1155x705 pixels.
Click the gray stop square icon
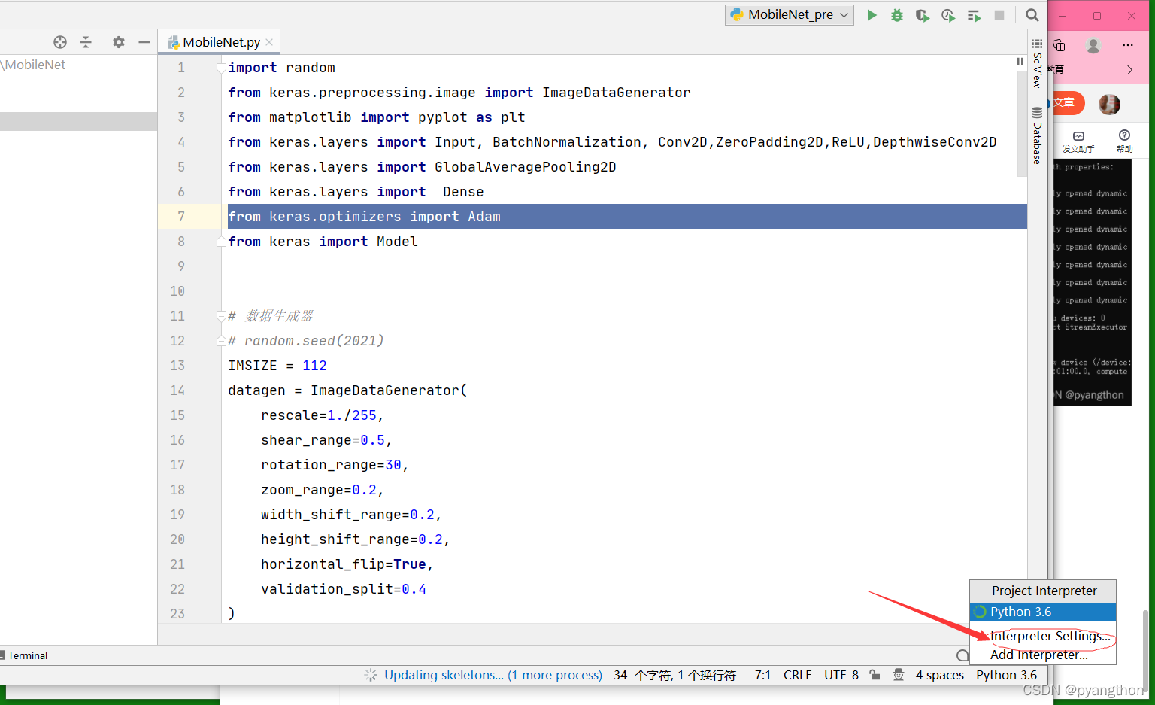[999, 15]
